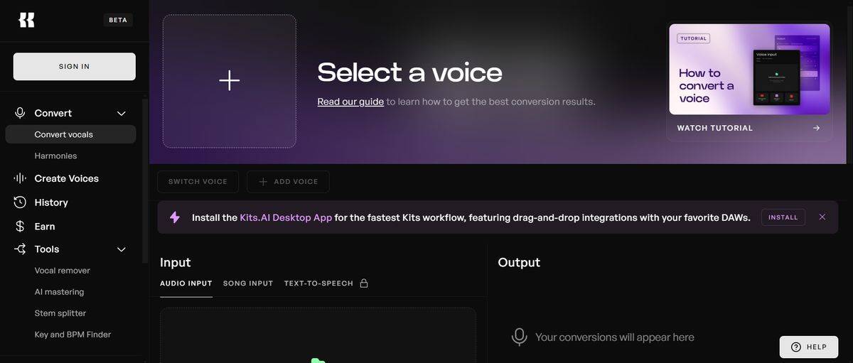The image size is (853, 363).
Task: Click the Help button
Action: [809, 347]
